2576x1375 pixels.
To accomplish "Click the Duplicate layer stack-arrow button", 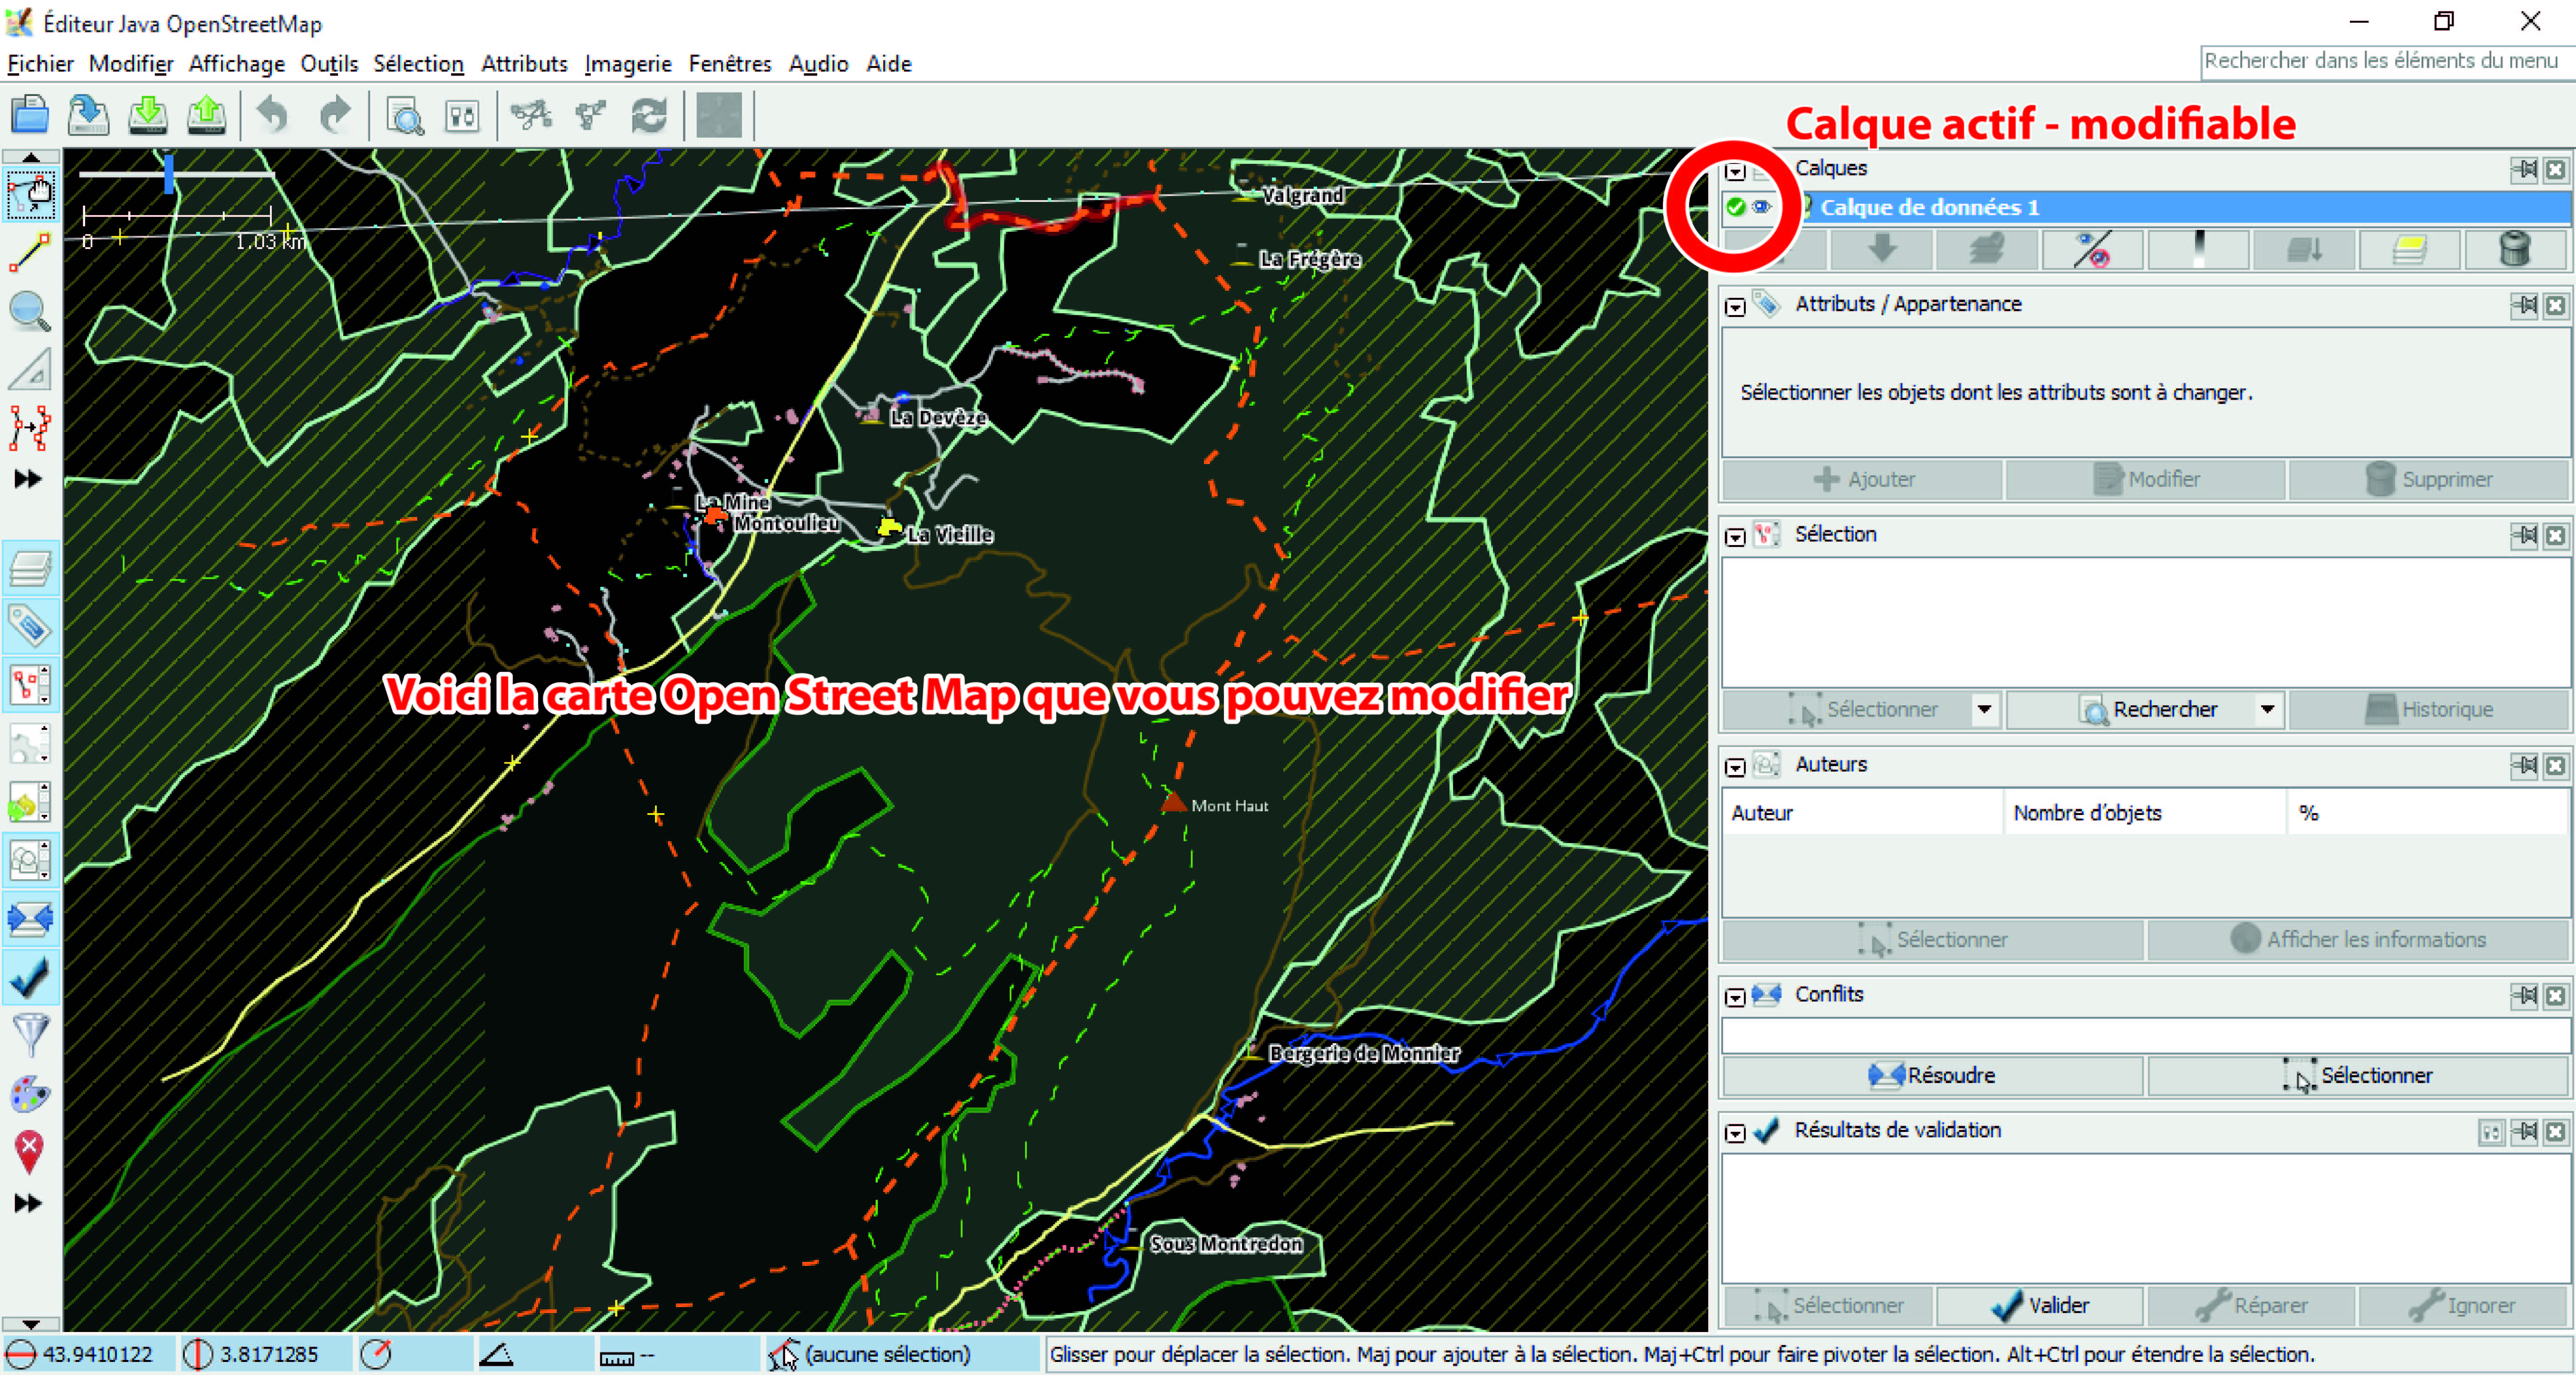I will coord(2304,249).
